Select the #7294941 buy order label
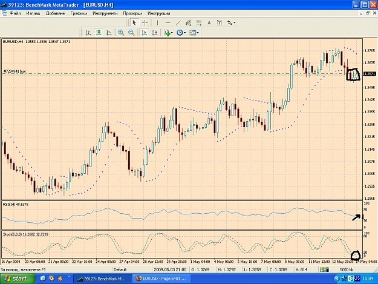 tap(15, 71)
